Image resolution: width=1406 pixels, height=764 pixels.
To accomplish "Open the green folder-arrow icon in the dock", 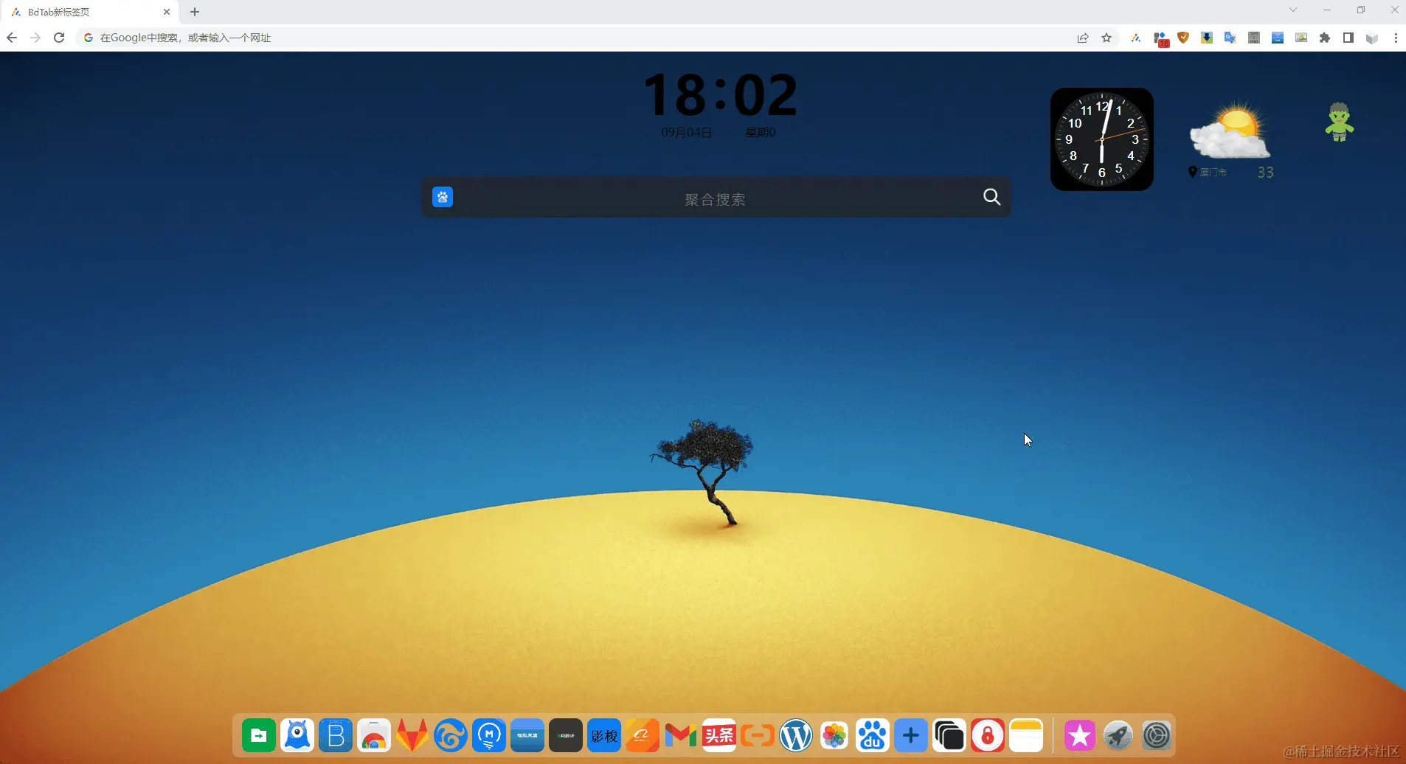I will [259, 735].
